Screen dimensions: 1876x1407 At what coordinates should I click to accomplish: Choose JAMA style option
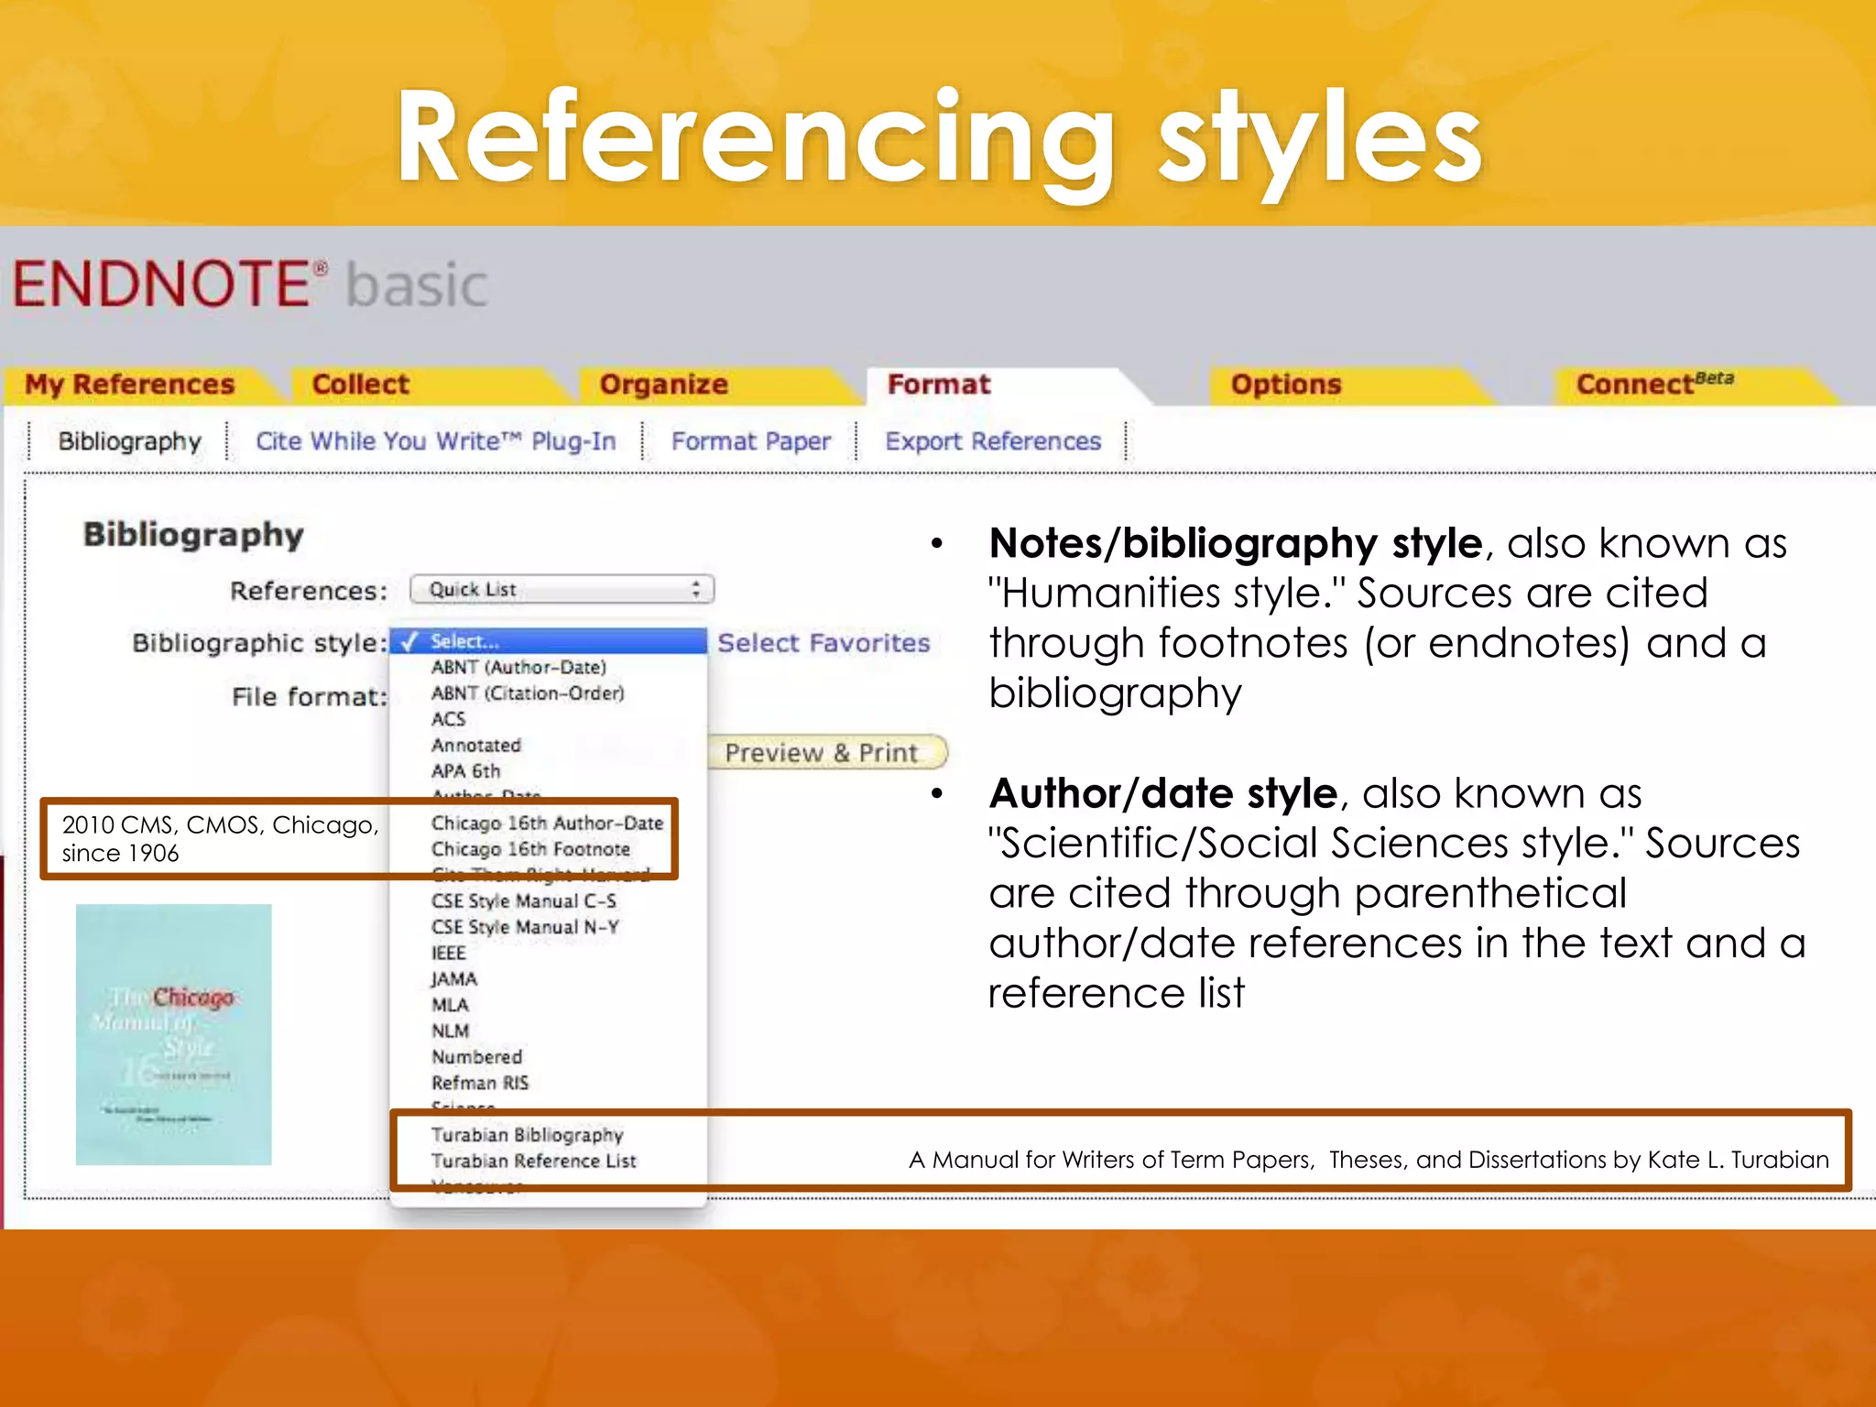tap(454, 979)
